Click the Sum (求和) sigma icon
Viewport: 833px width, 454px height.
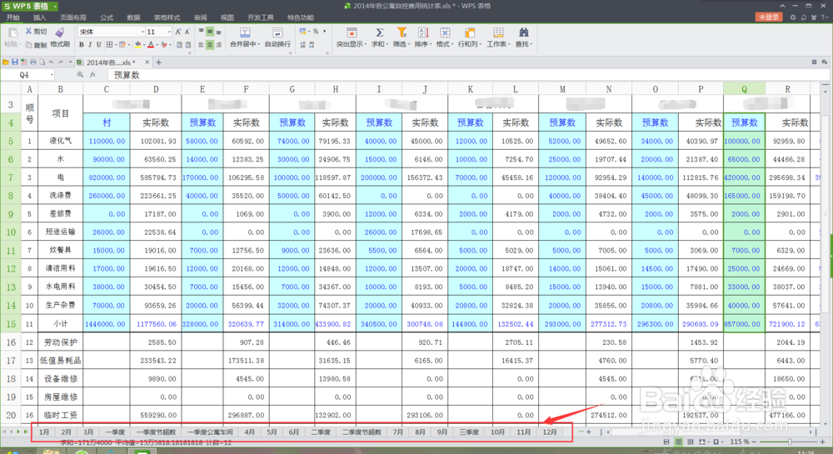(379, 33)
